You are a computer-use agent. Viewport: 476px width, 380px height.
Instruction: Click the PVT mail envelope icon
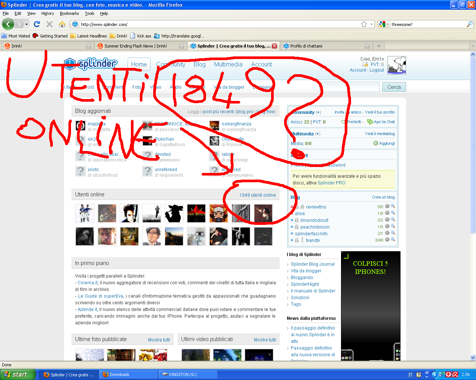point(365,65)
